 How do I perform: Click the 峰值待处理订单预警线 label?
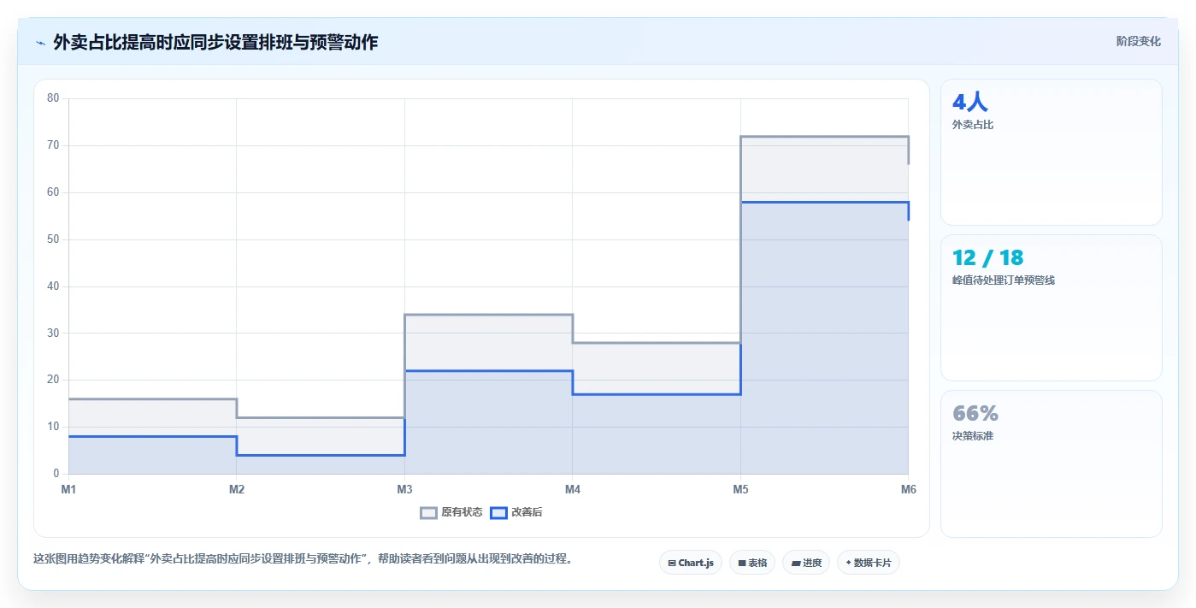tap(1004, 280)
